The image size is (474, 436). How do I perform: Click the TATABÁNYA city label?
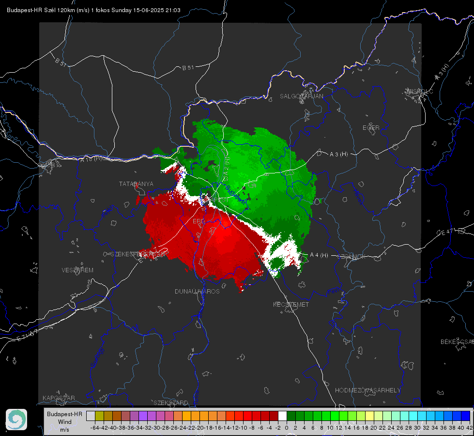click(x=137, y=184)
